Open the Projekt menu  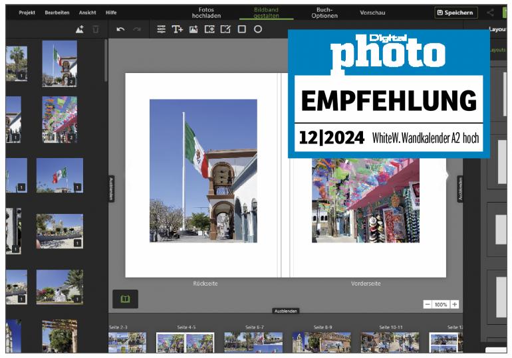(27, 13)
